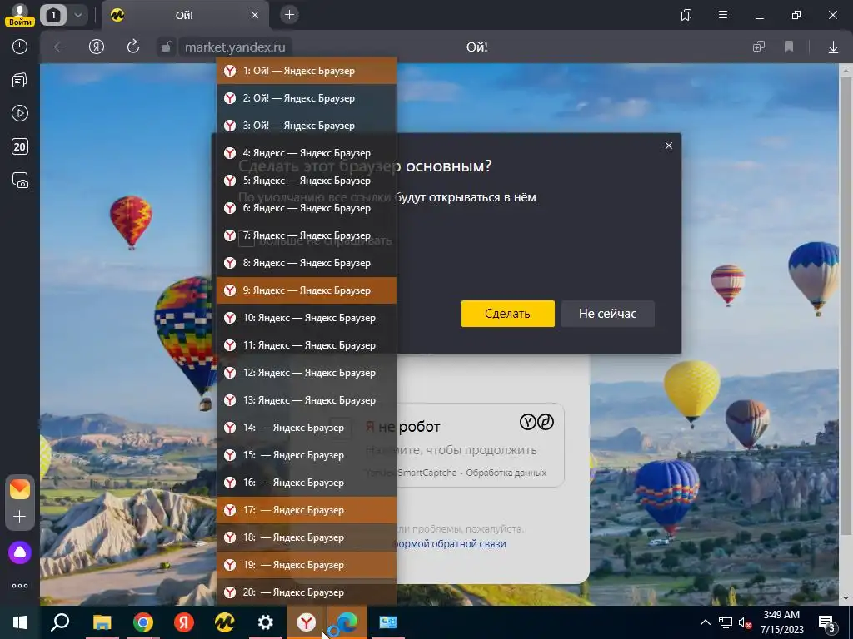Open the Windows Start menu
The image size is (853, 639).
20,622
